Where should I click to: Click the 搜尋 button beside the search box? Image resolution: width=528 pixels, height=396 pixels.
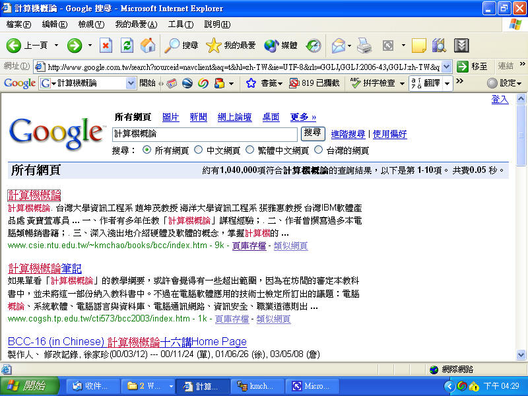[312, 133]
